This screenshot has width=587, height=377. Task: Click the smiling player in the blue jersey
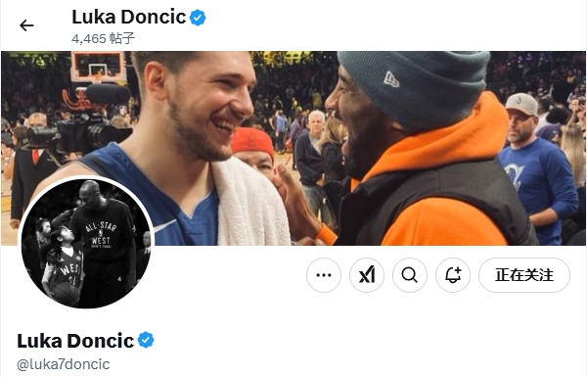tap(180, 150)
